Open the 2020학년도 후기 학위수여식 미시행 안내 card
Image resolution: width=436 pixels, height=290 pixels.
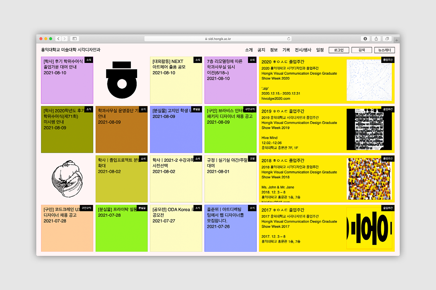point(67,130)
